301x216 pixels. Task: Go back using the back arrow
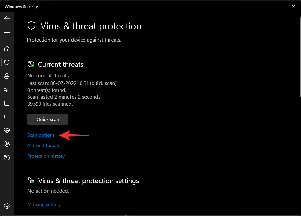(7, 19)
